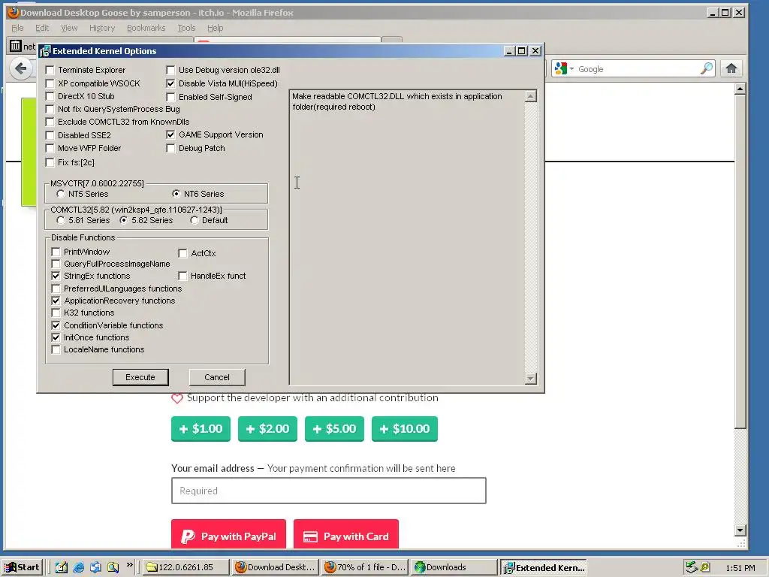Open Firefox Edit menu
This screenshot has width=769, height=577.
point(42,28)
